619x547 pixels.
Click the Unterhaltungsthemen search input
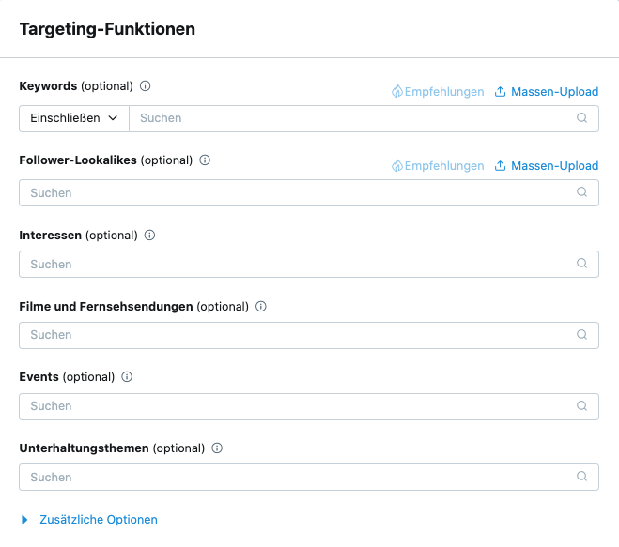tap(309, 478)
